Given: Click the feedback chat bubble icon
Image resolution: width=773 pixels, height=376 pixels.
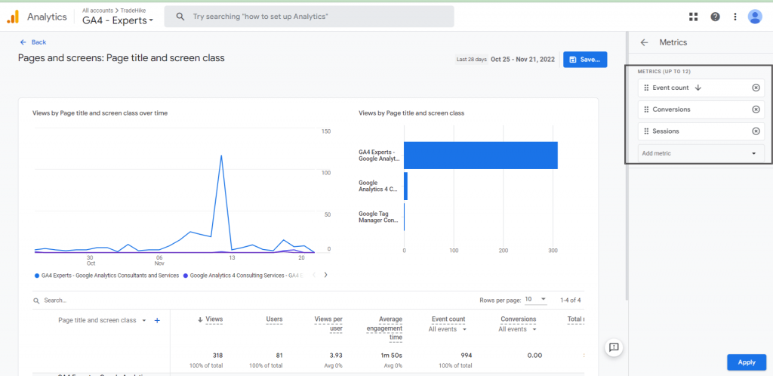Looking at the screenshot, I should tap(614, 347).
